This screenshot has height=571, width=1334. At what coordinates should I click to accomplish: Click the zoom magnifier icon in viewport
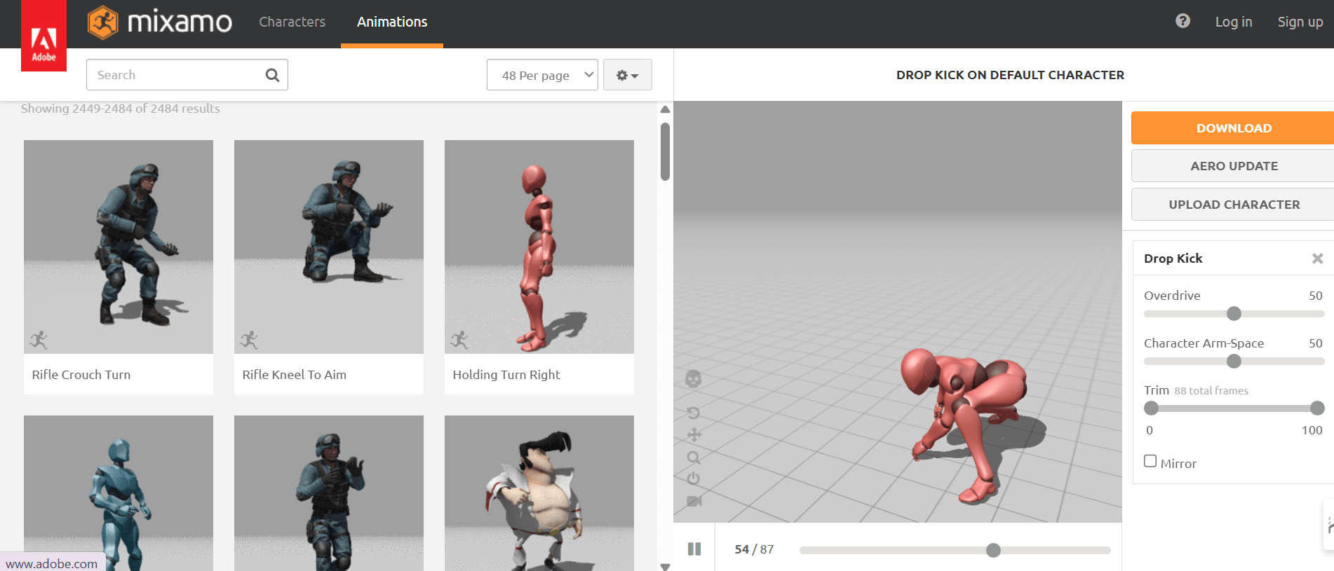tap(694, 458)
